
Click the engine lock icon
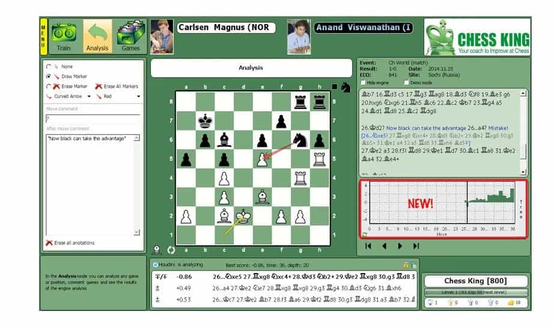click(406, 265)
